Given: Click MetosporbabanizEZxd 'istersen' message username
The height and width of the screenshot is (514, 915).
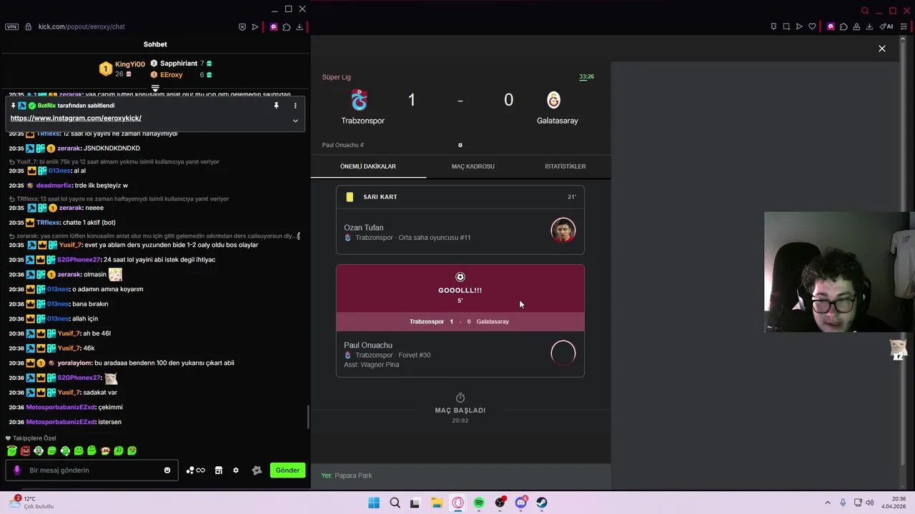Looking at the screenshot, I should 61,422.
